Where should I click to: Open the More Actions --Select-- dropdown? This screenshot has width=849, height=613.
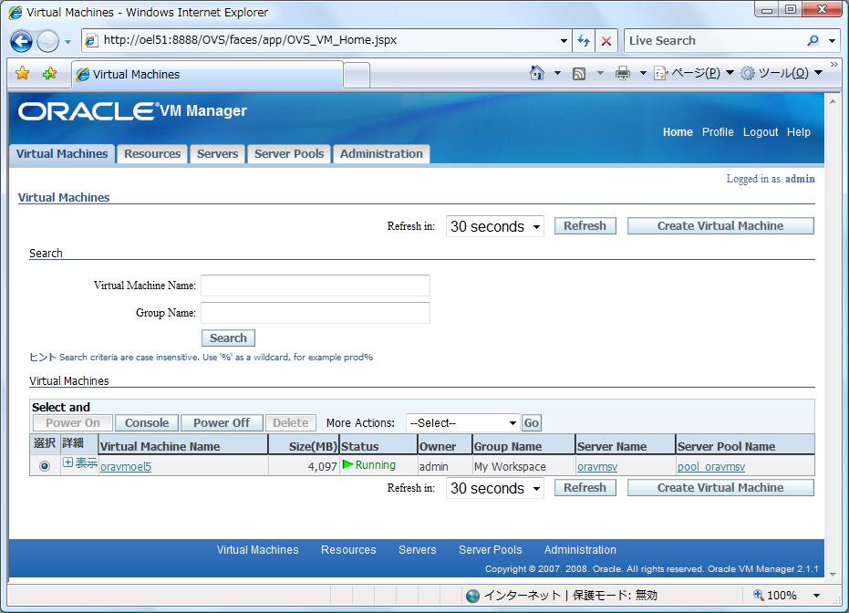tap(463, 423)
